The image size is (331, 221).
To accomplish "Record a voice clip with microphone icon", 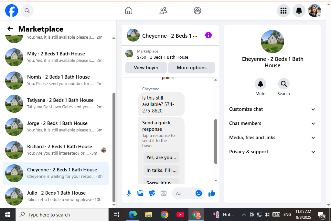I will [129, 193].
